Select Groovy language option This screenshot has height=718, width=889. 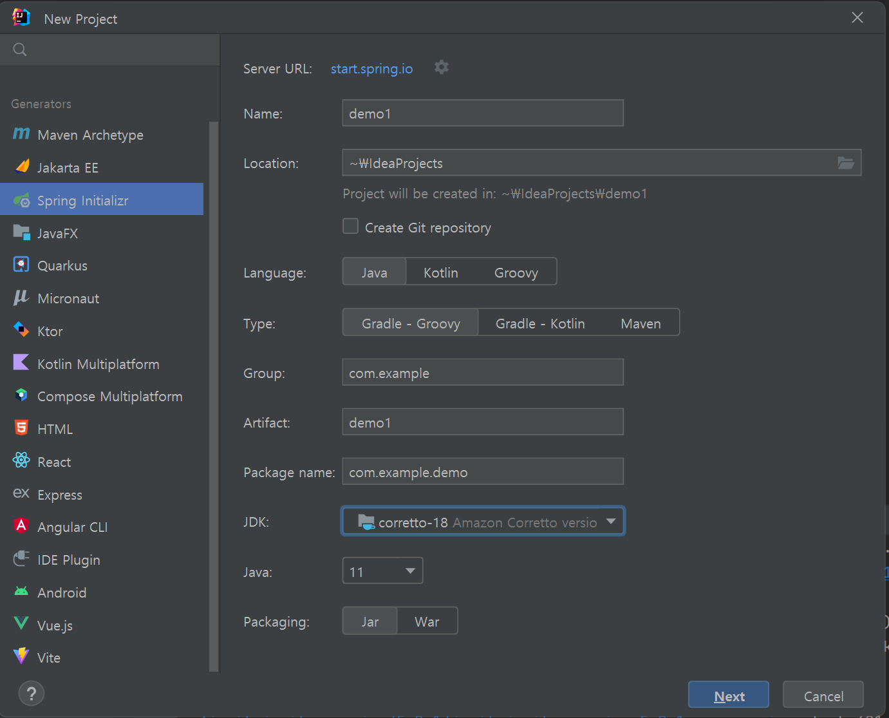pyautogui.click(x=516, y=272)
